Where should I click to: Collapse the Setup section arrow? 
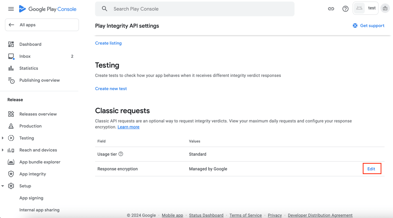point(3,186)
